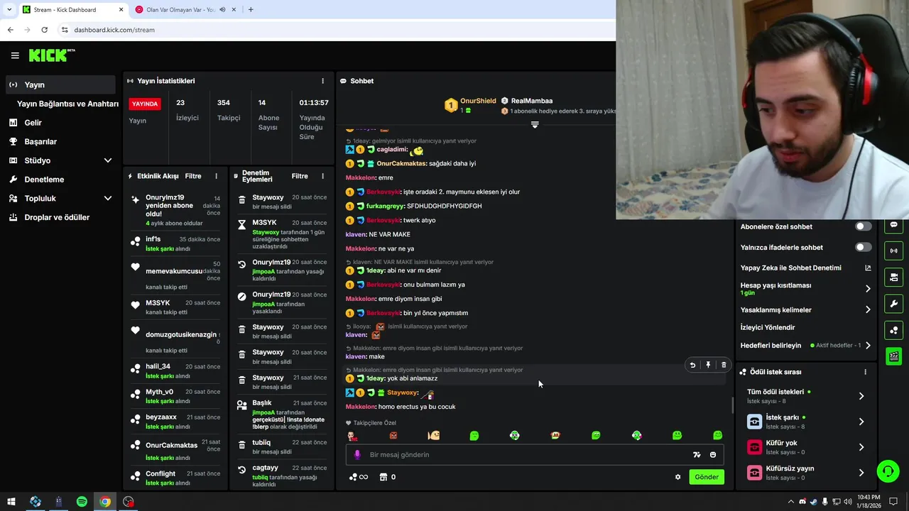Collapse the pinned gifters bar arrow
Screen dimensions: 909x511
click(535, 124)
